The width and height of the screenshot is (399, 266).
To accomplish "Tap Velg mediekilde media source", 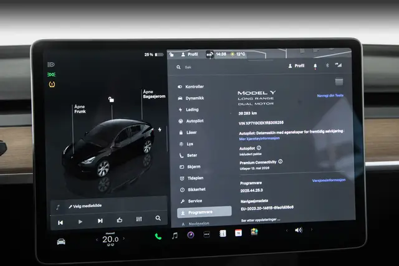I will coord(85,206).
